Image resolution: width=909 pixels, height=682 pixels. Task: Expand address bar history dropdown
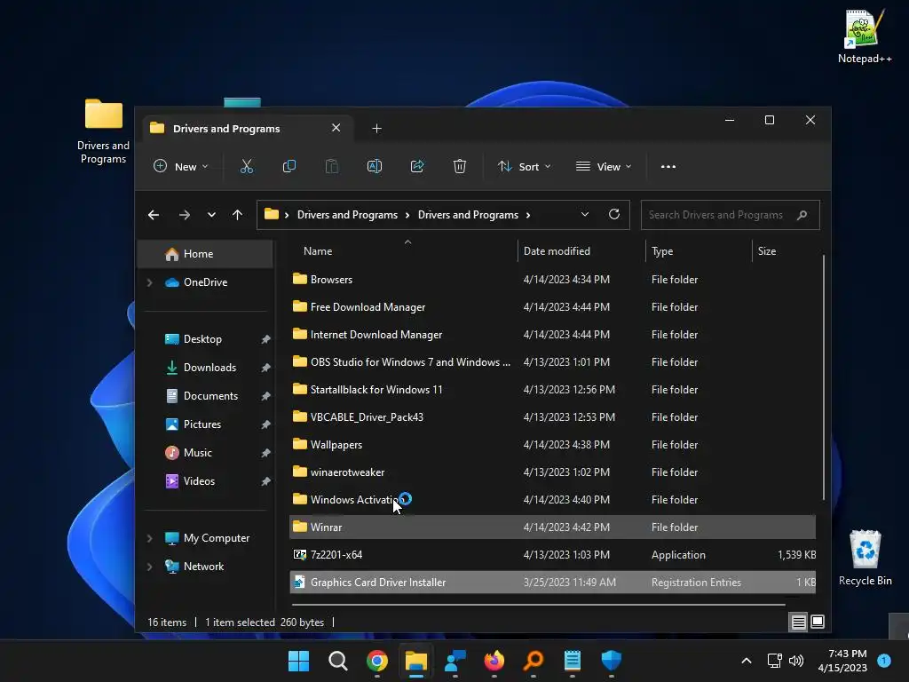tap(585, 215)
